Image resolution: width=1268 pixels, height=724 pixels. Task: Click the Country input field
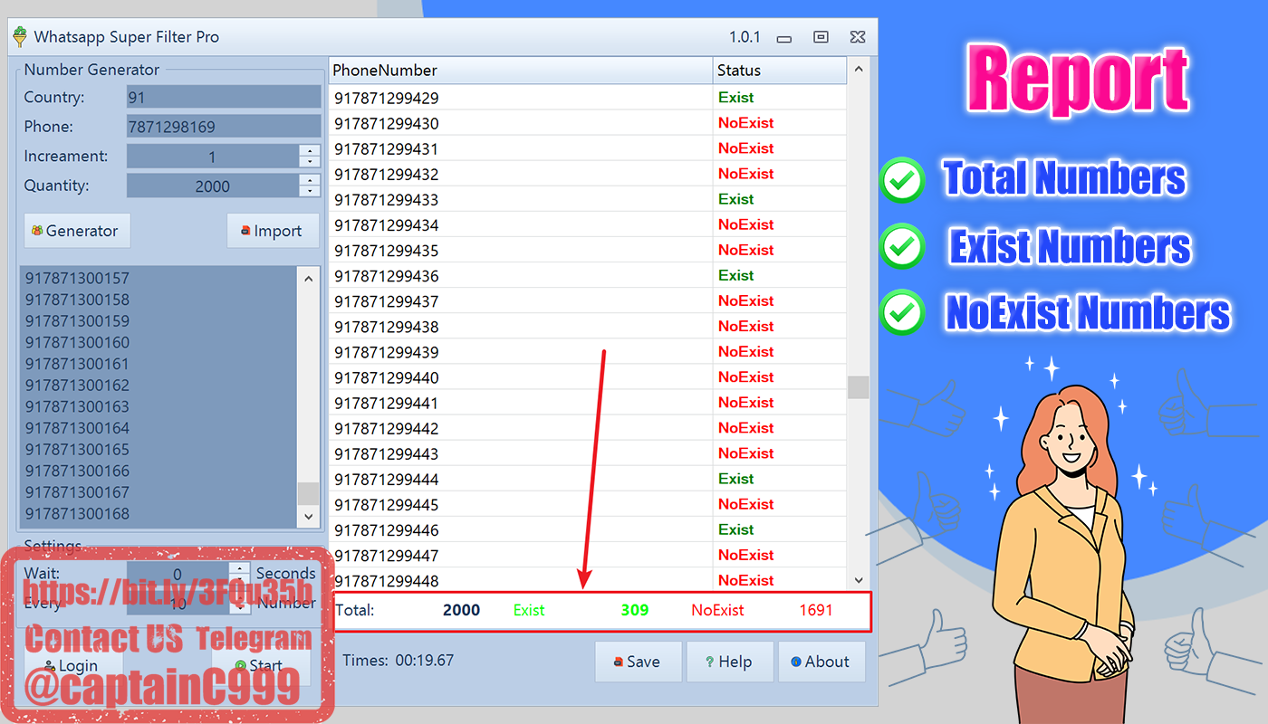pyautogui.click(x=224, y=97)
